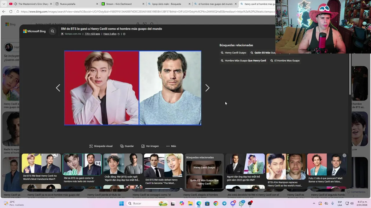Select related search Henry Cavill Guapo chip
This screenshot has width=371, height=208.
tap(233, 53)
